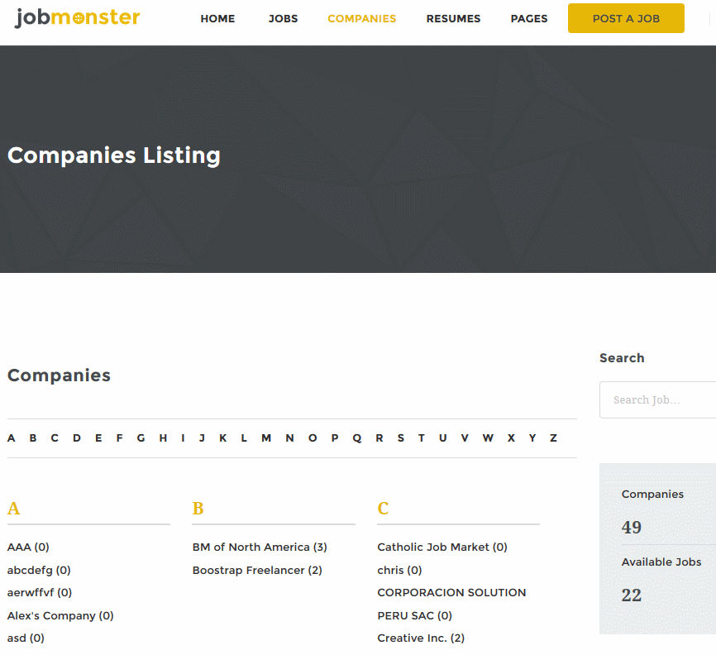Open the abcdefg company entry

click(x=39, y=570)
